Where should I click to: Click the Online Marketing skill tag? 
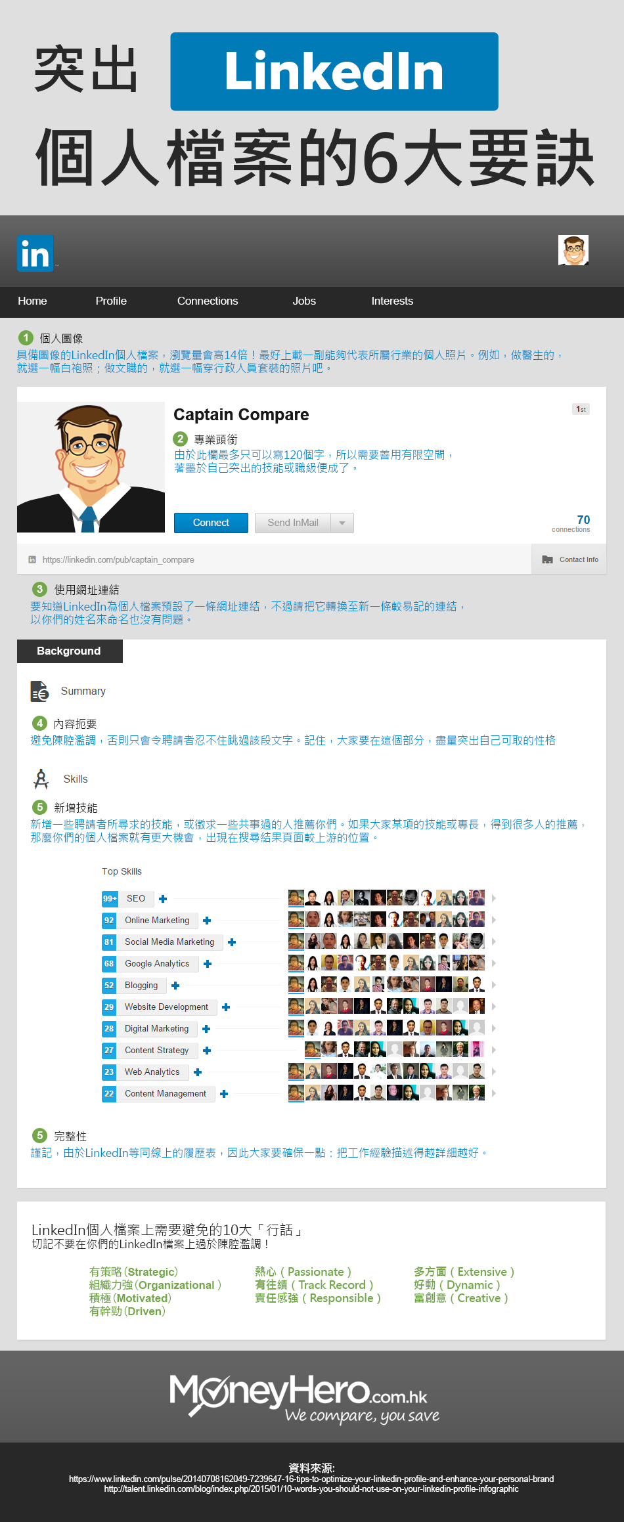tap(157, 920)
